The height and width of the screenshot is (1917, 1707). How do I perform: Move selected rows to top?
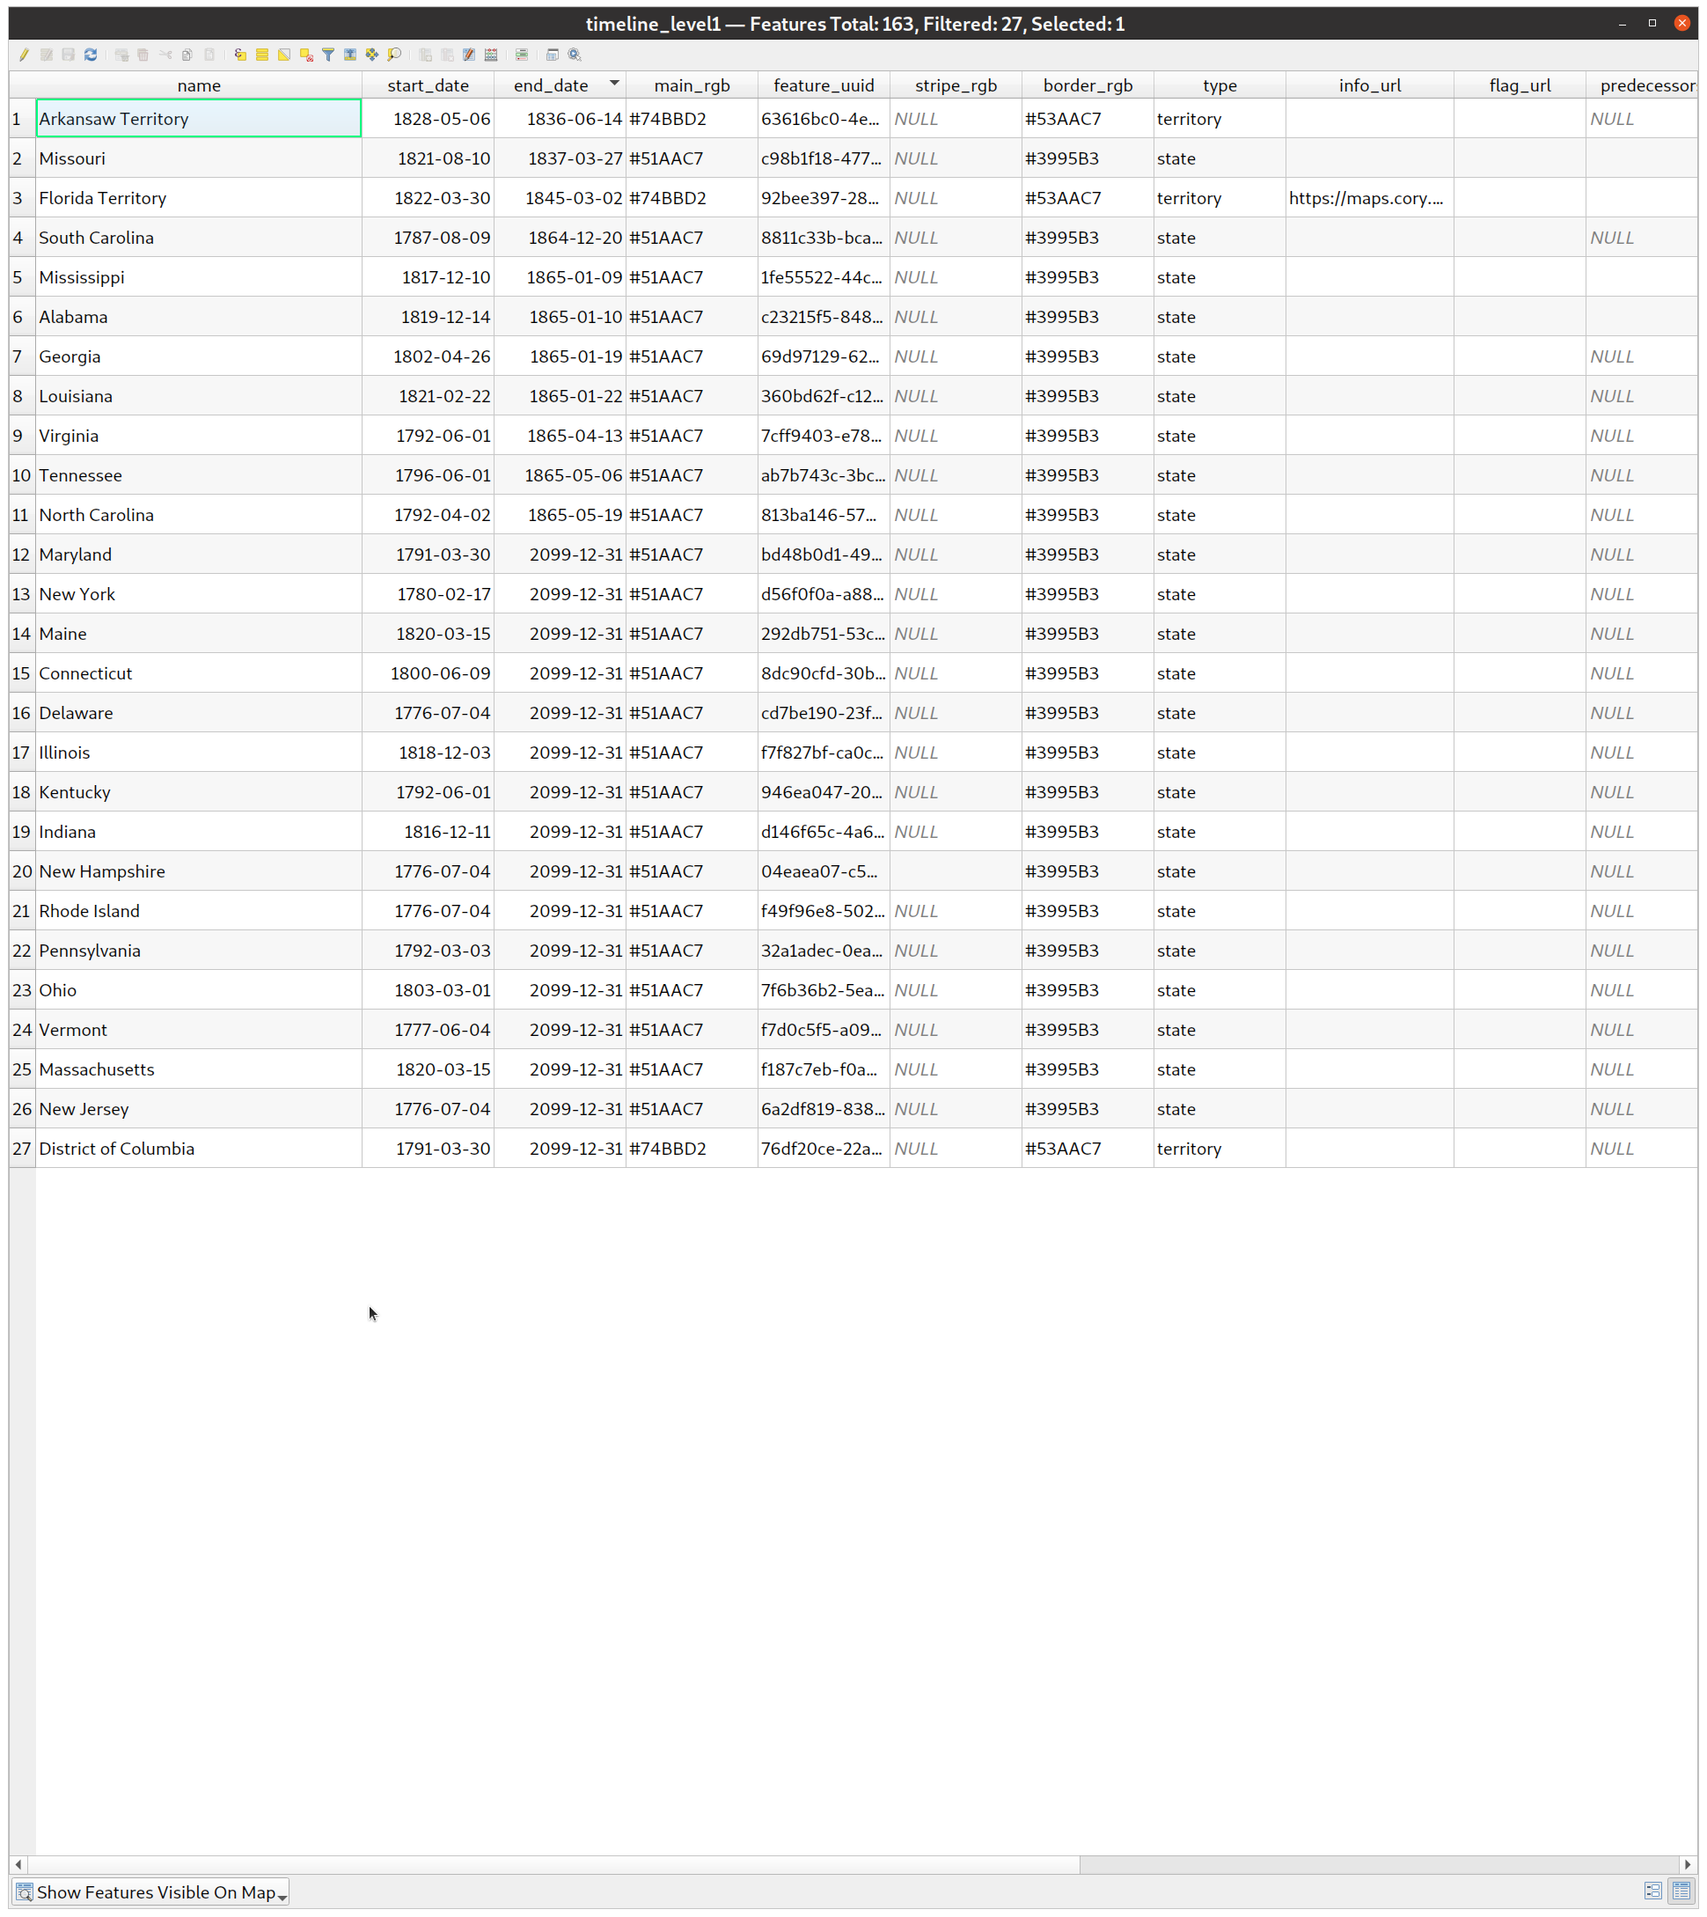[350, 55]
